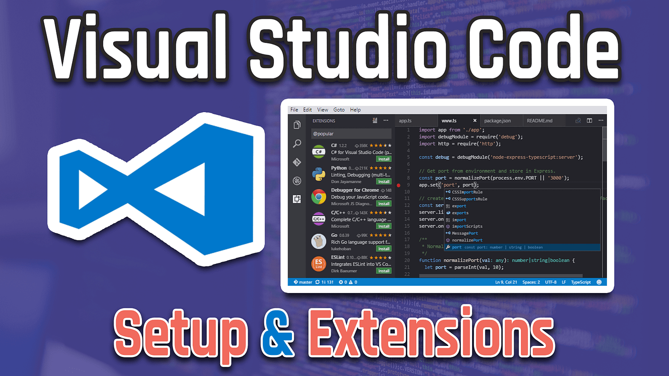669x376 pixels.
Task: Click the C# extension logo
Action: coord(319,152)
